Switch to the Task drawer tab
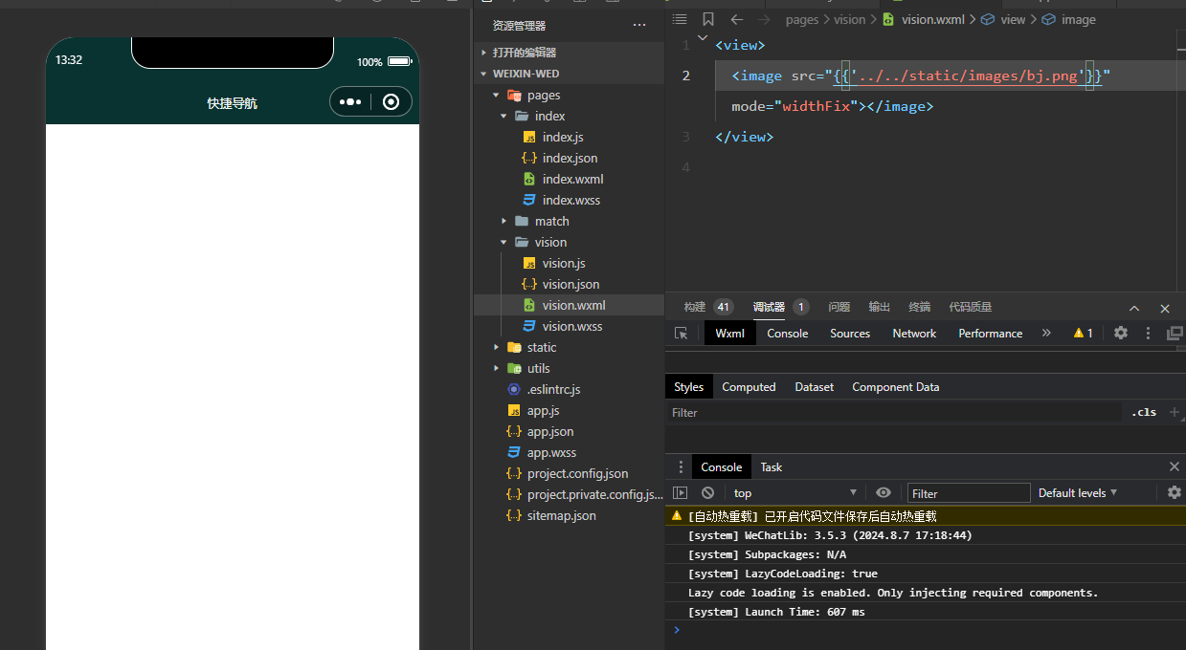 [771, 467]
